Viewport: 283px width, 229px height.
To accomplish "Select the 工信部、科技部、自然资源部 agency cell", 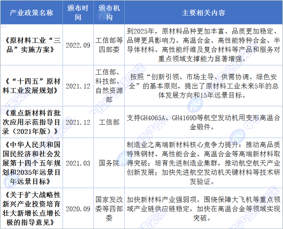I will coord(109,86).
